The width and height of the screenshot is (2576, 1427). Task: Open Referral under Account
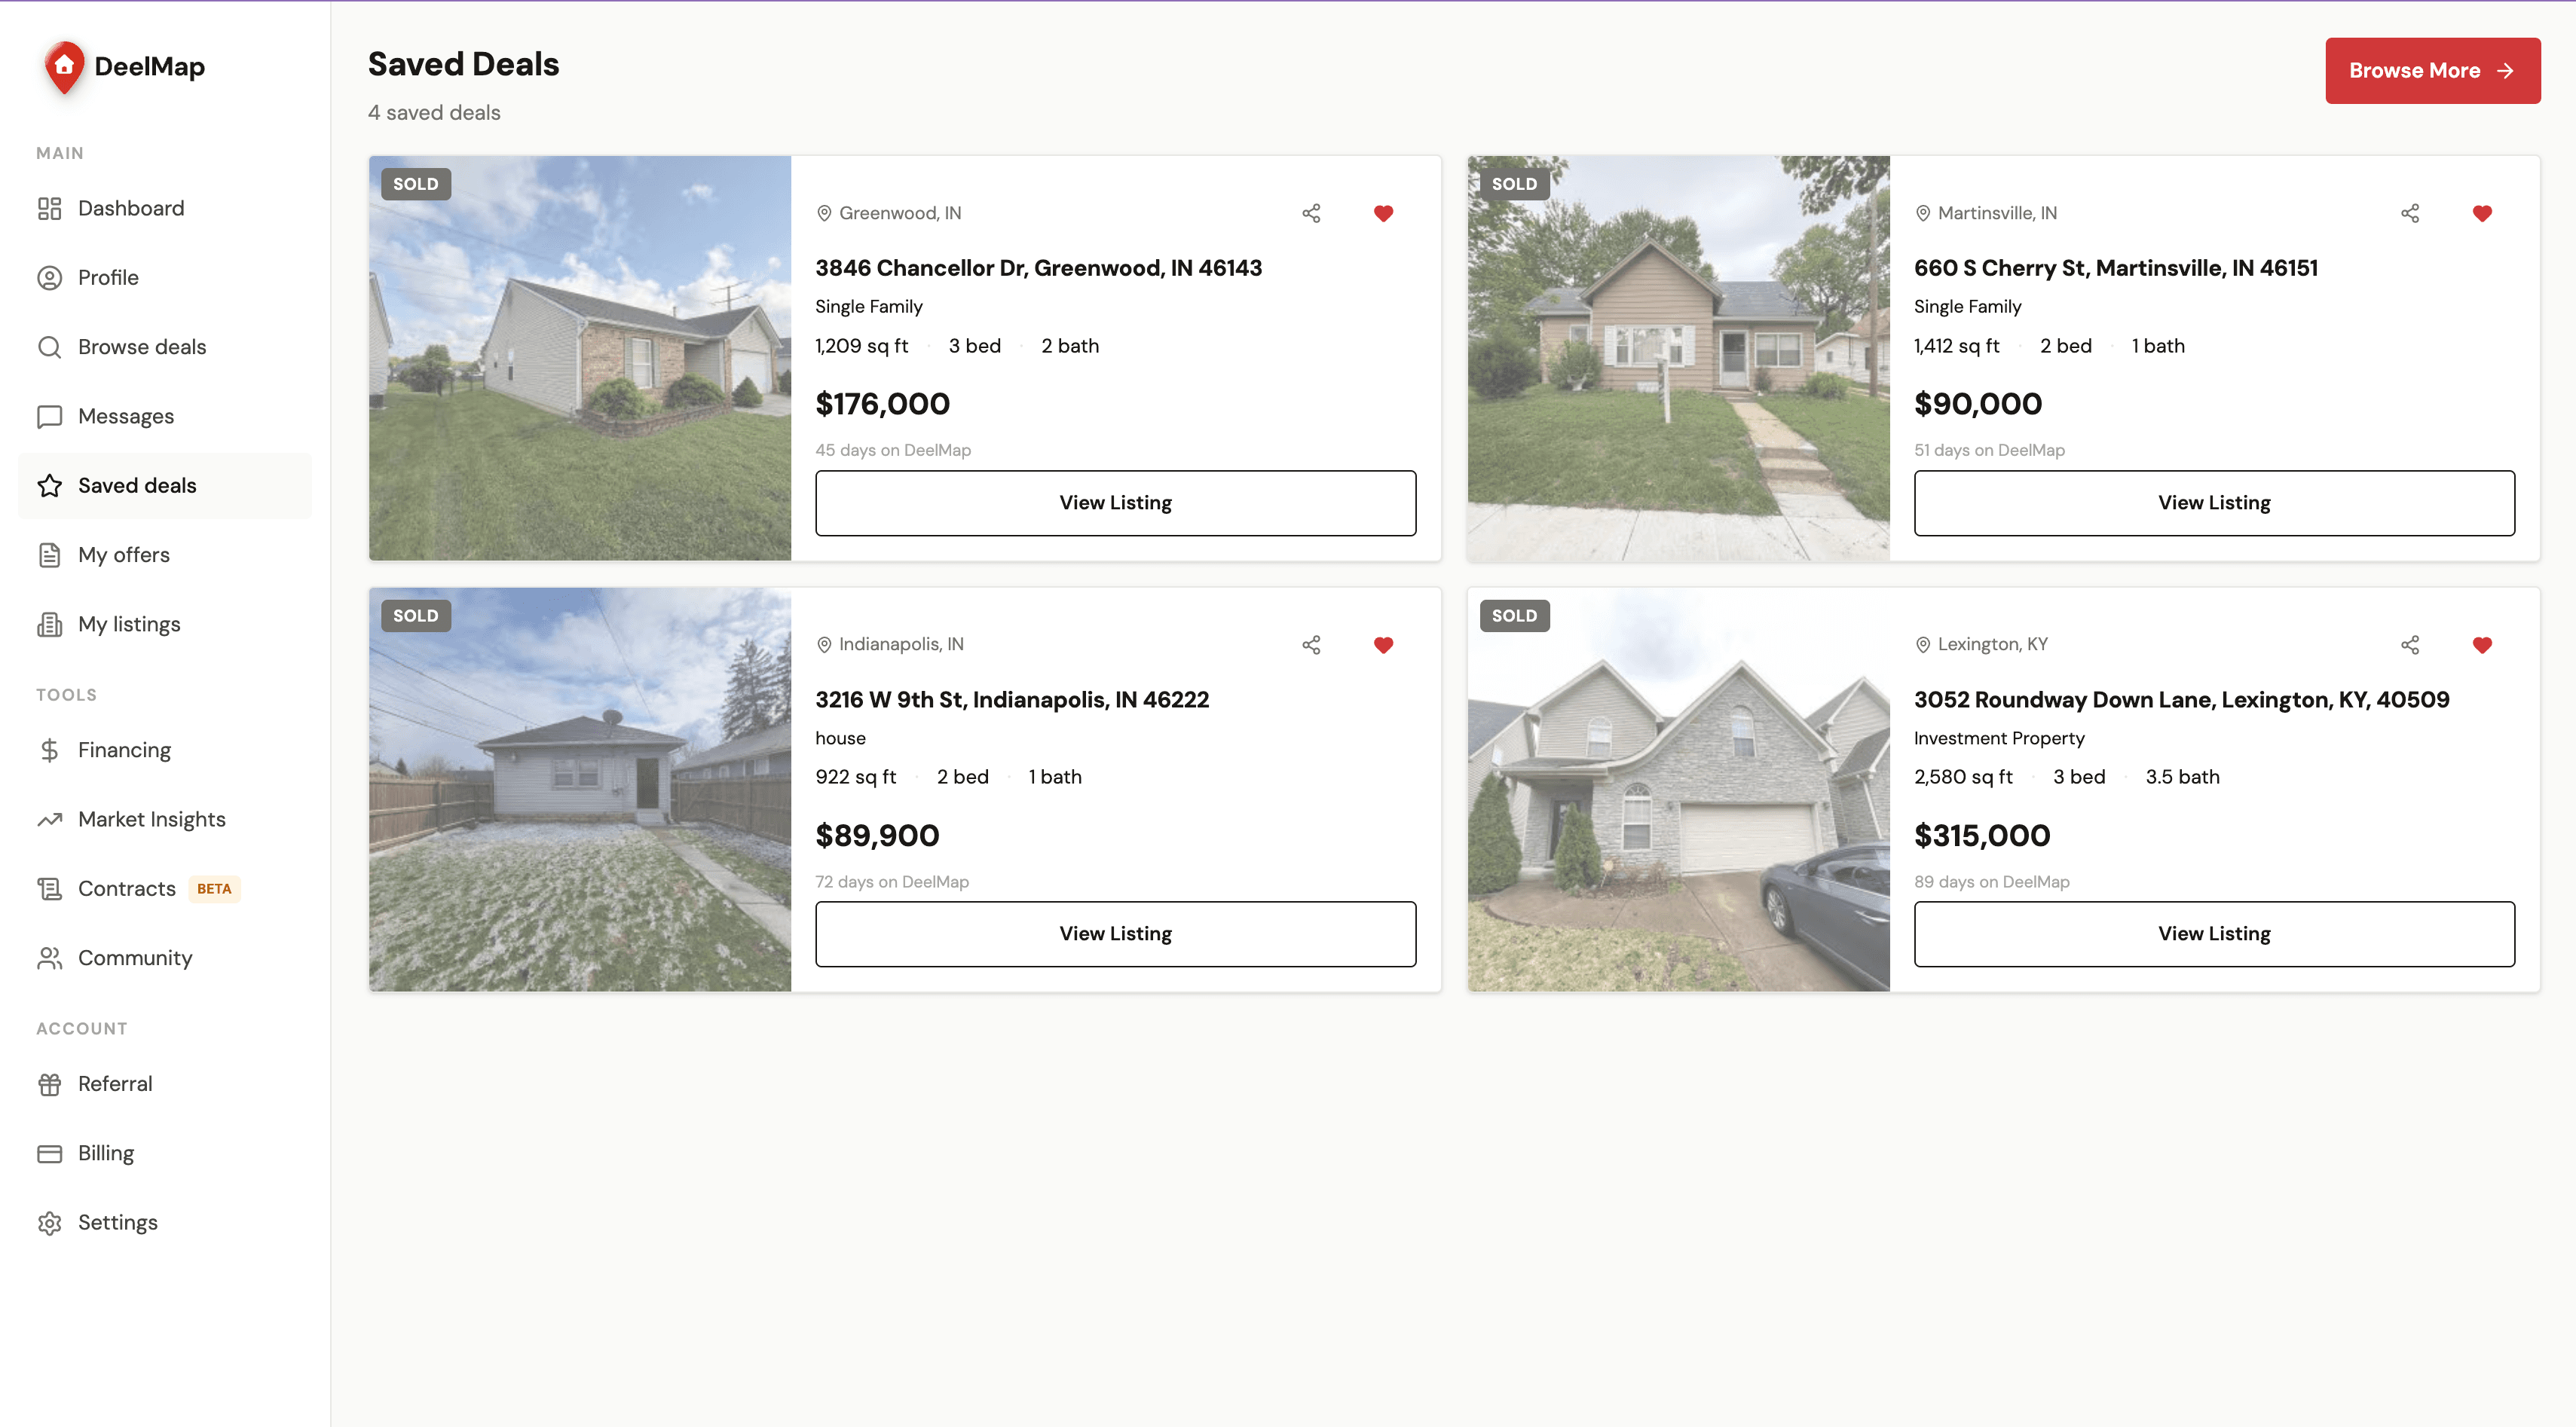(x=165, y=1084)
